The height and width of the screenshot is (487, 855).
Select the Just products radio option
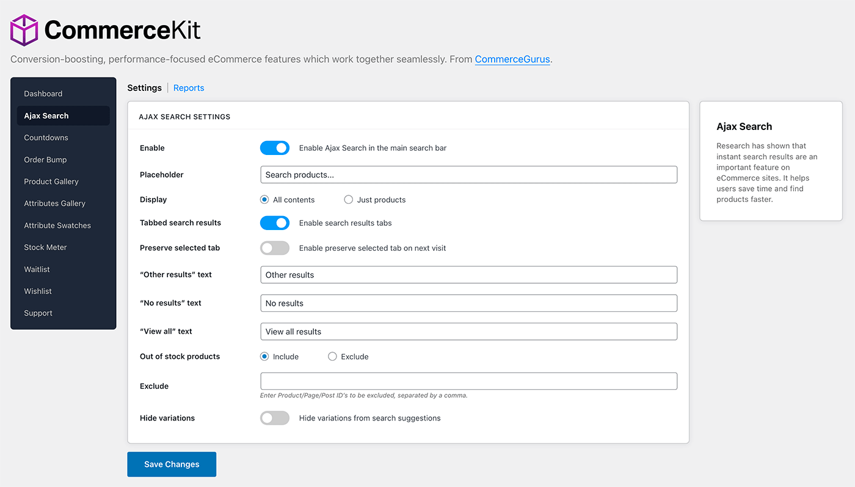click(349, 200)
